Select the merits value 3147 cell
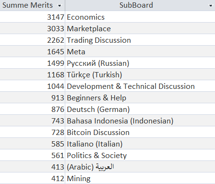Screen dimensions: 215x184 pos(32,17)
